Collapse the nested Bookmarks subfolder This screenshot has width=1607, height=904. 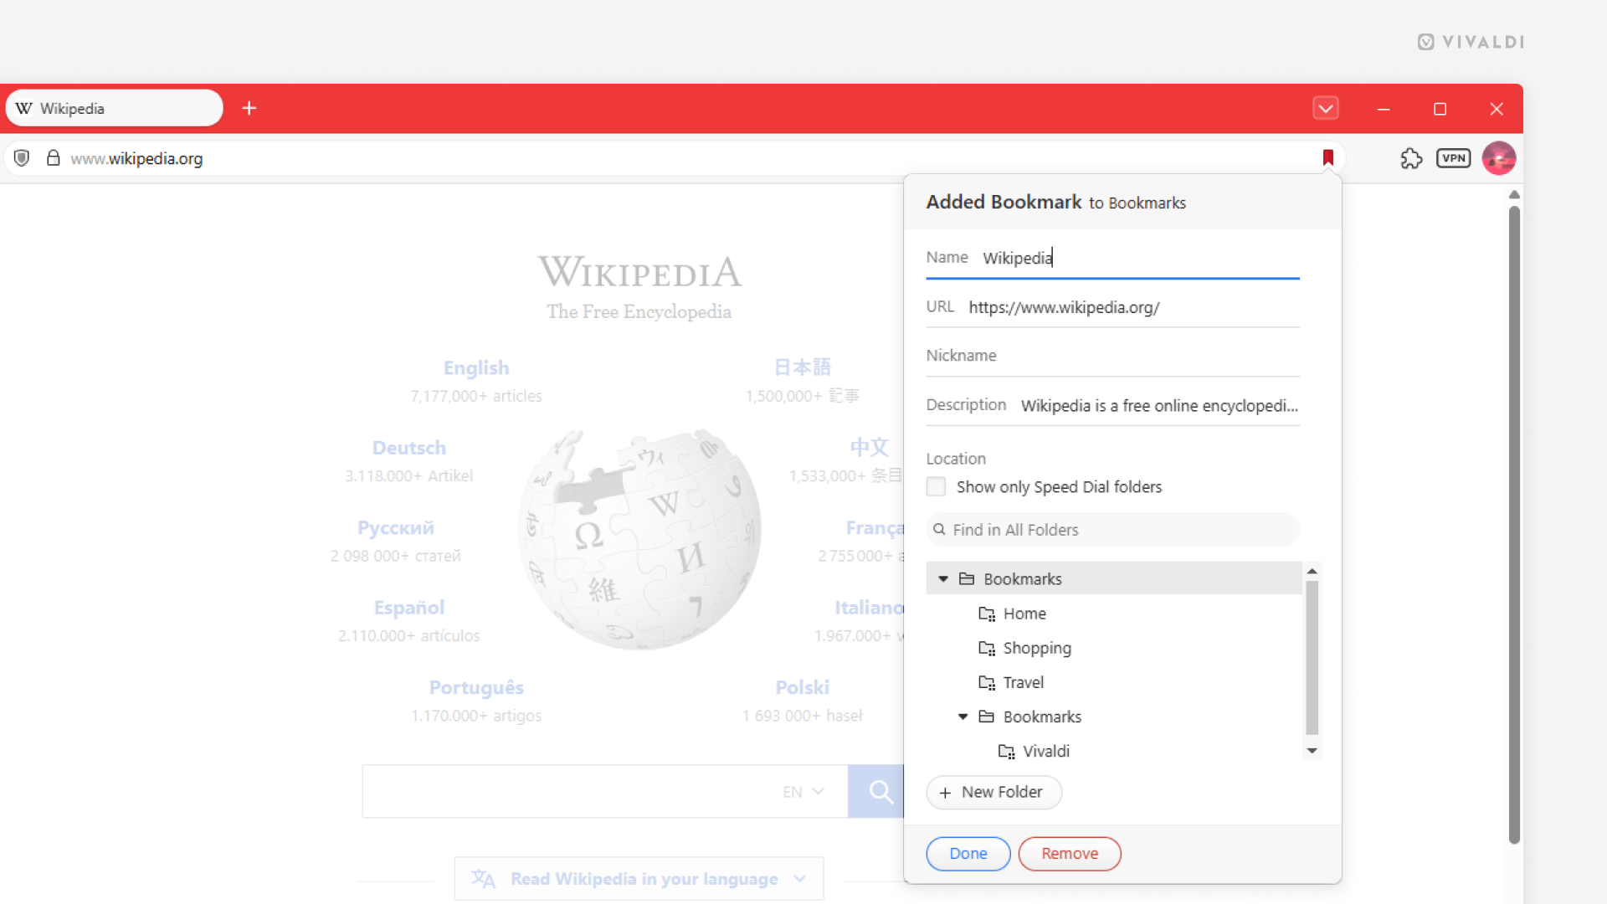point(963,717)
